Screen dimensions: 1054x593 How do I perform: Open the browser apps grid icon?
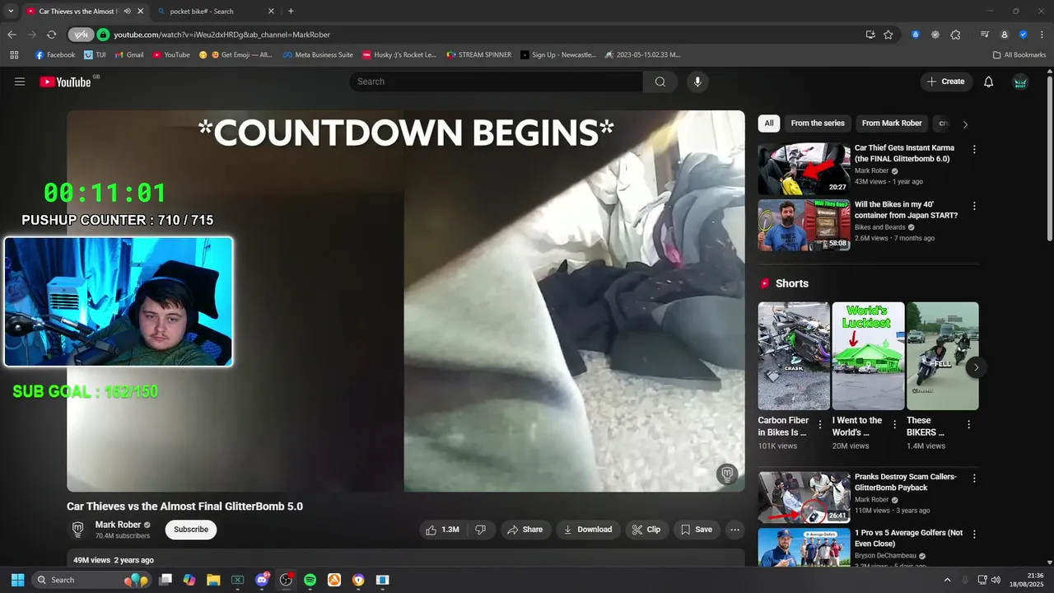[x=14, y=55]
